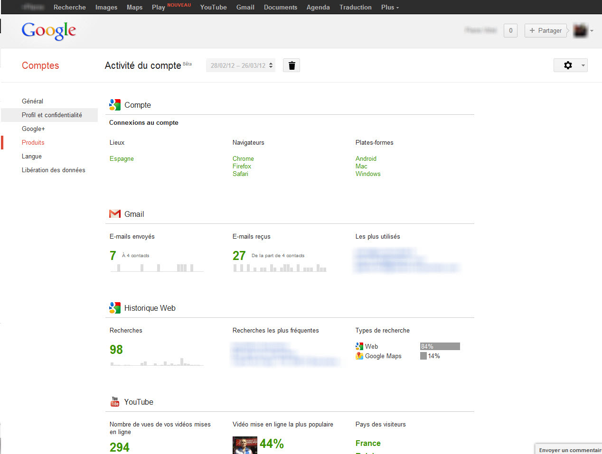Screen dimensions: 602x454
Task: Open the profile avatar account menu
Action: [583, 31]
